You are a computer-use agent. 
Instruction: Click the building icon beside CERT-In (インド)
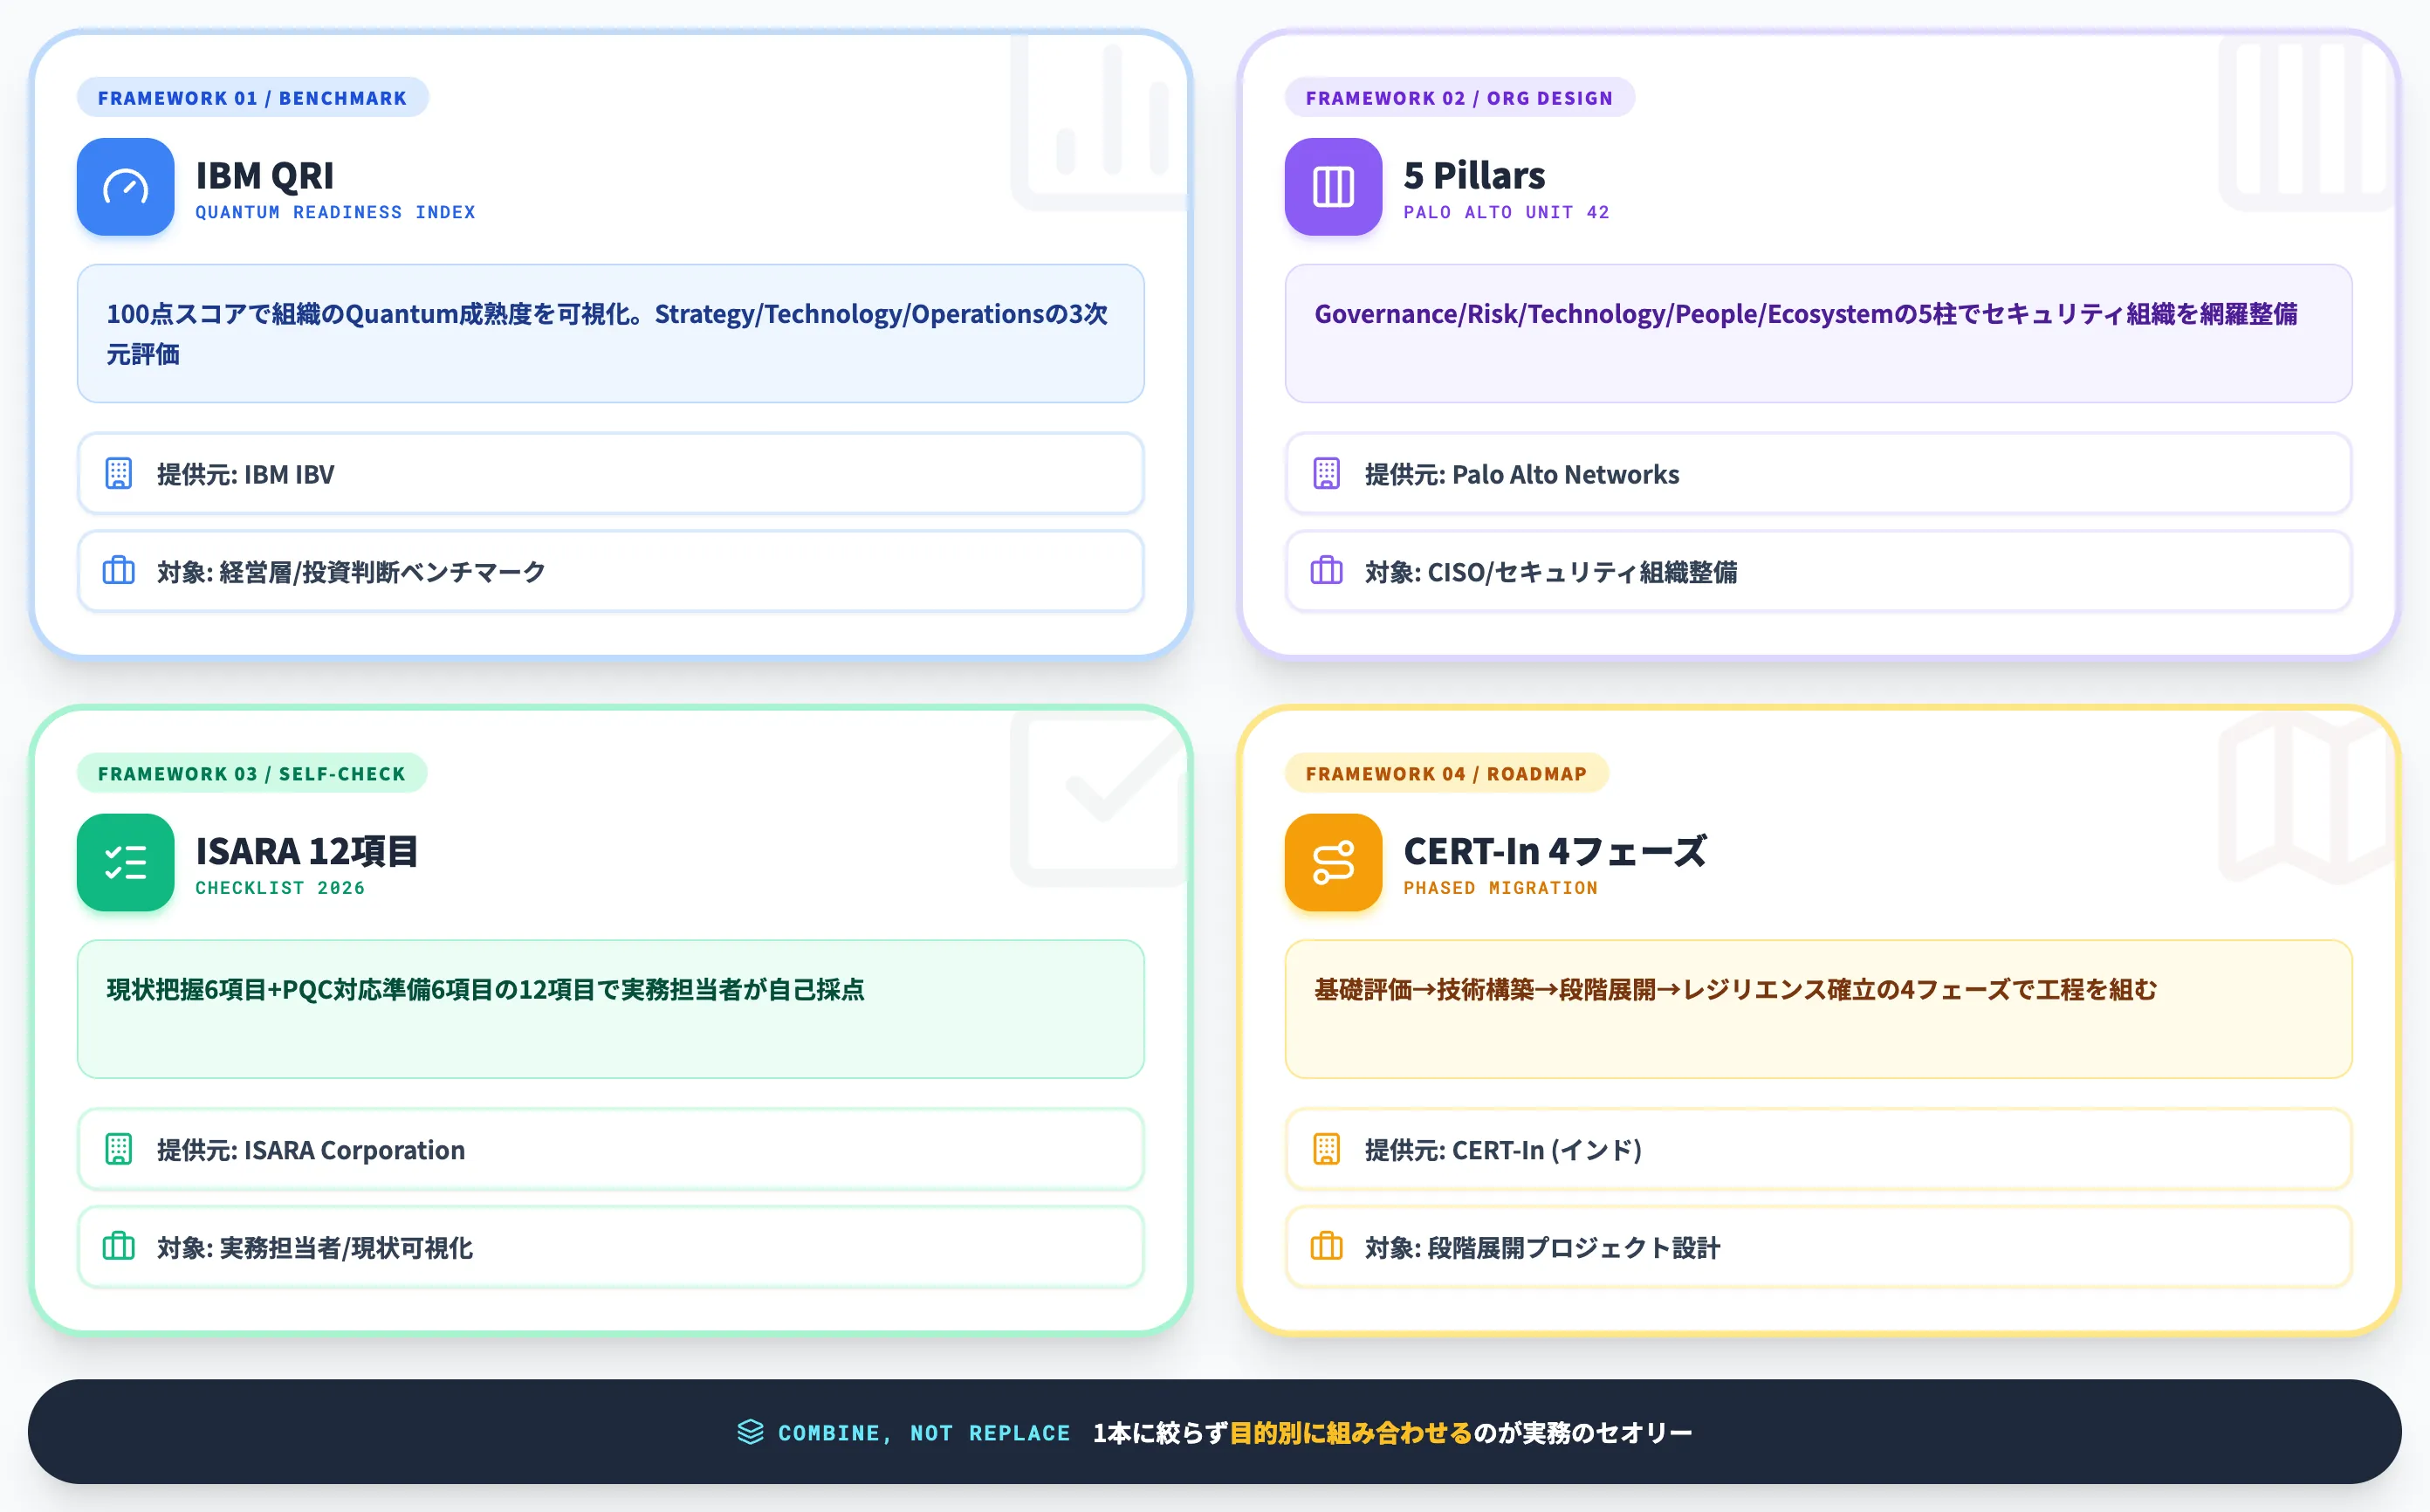[1327, 1149]
